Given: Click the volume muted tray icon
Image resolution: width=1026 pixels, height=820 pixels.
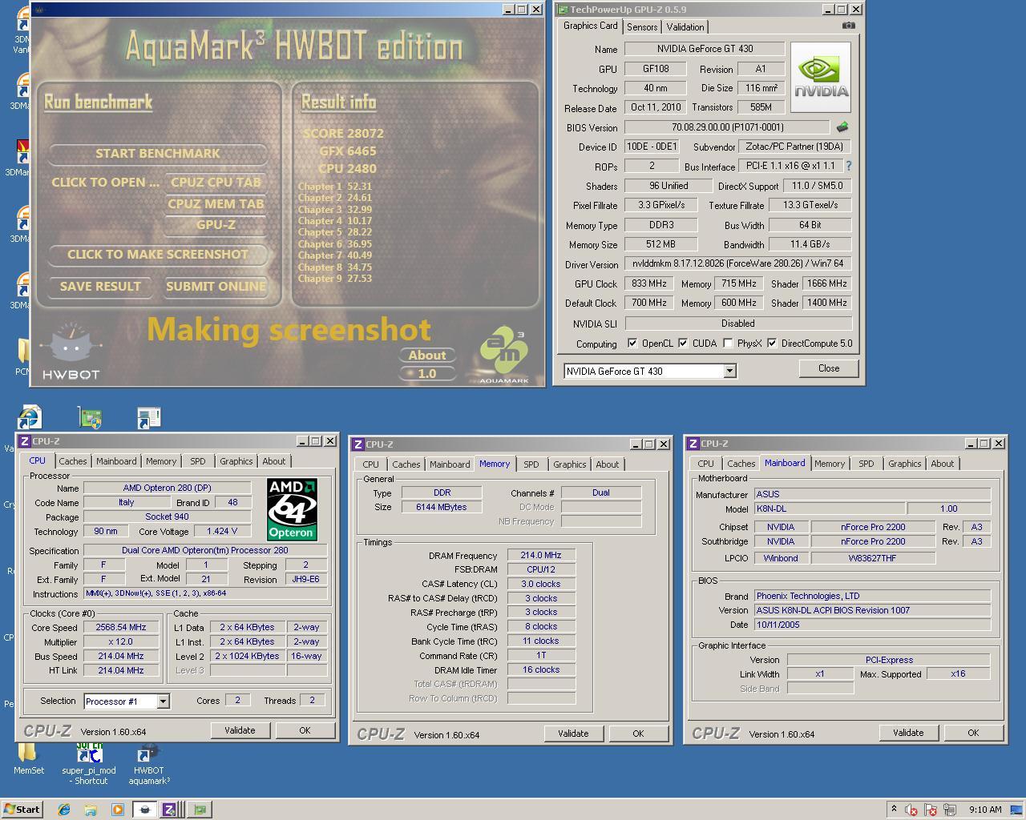Looking at the screenshot, I should pyautogui.click(x=911, y=810).
